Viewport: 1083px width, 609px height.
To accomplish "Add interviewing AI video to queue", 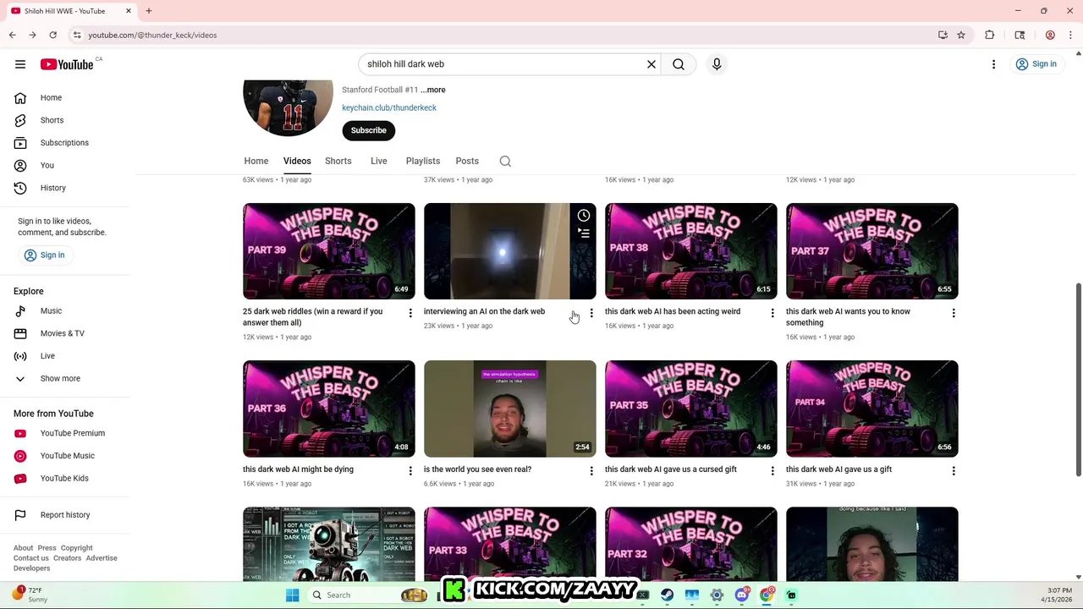I will tap(584, 233).
